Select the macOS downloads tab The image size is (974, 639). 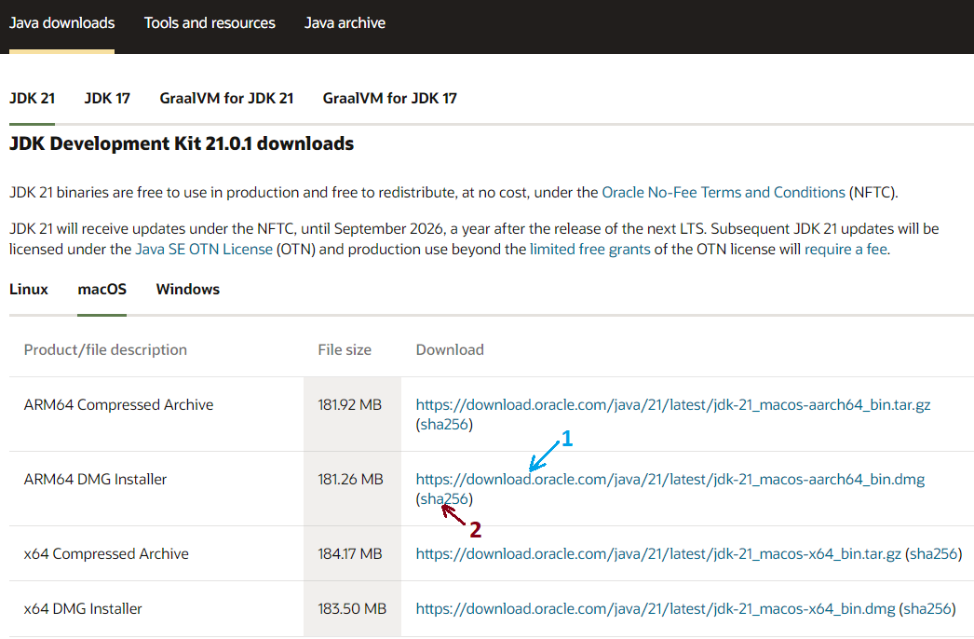coord(101,289)
